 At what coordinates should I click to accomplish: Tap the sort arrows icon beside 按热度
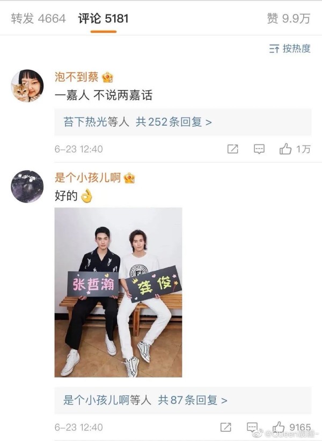tap(274, 49)
